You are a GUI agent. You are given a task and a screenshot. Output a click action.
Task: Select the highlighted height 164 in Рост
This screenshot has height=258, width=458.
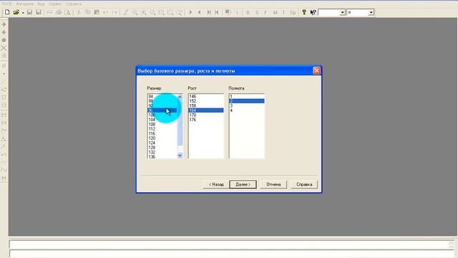coord(206,110)
